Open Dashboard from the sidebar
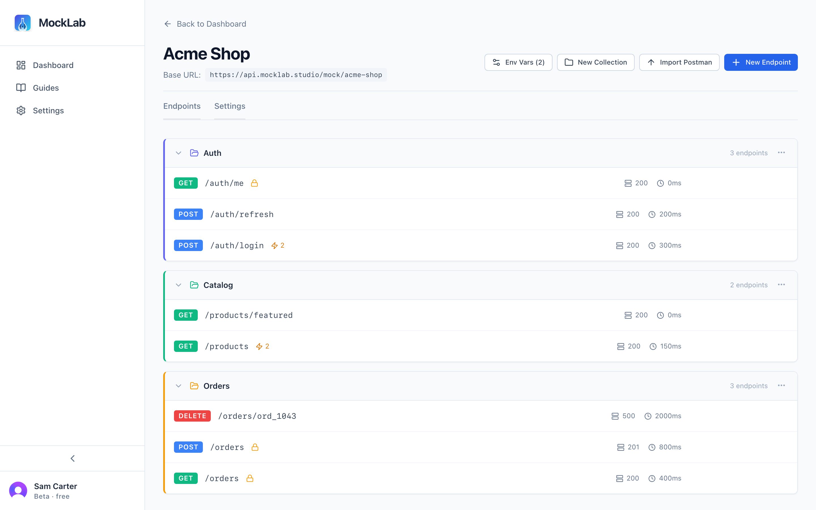The height and width of the screenshot is (510, 816). point(72,65)
